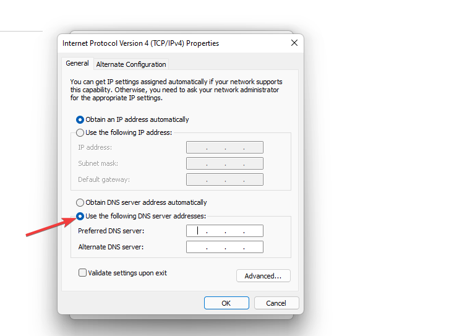This screenshot has height=336, width=462.
Task: Confirm with the OK button
Action: tap(226, 303)
